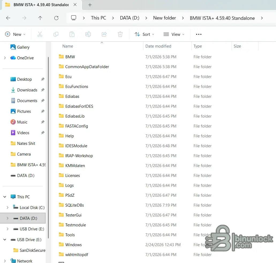Open a new tab with the plus button
276x263 pixels.
[x=90, y=5]
